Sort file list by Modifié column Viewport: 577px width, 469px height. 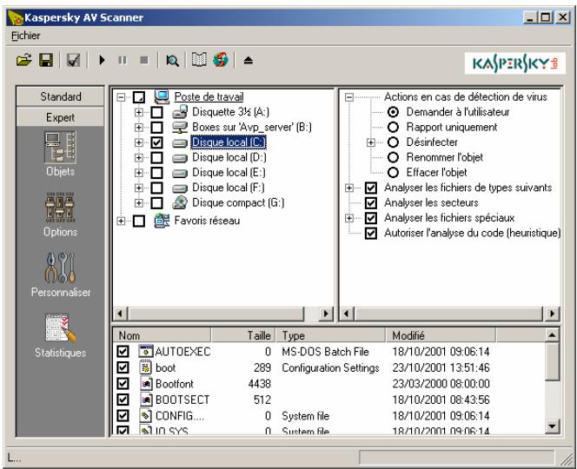[441, 335]
